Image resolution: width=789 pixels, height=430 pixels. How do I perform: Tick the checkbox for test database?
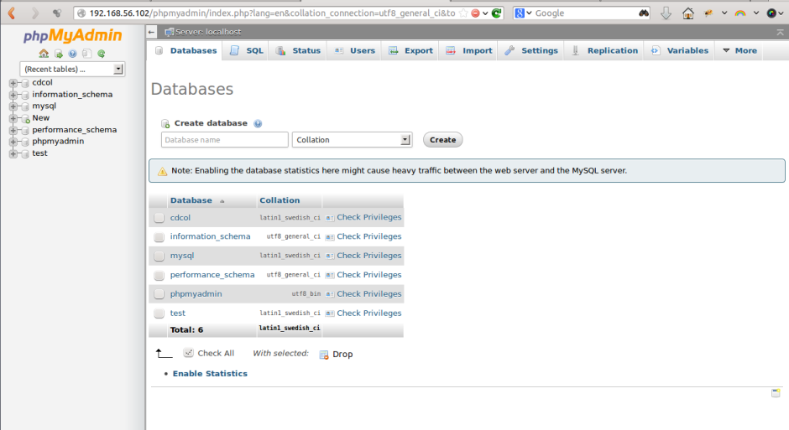click(x=159, y=313)
